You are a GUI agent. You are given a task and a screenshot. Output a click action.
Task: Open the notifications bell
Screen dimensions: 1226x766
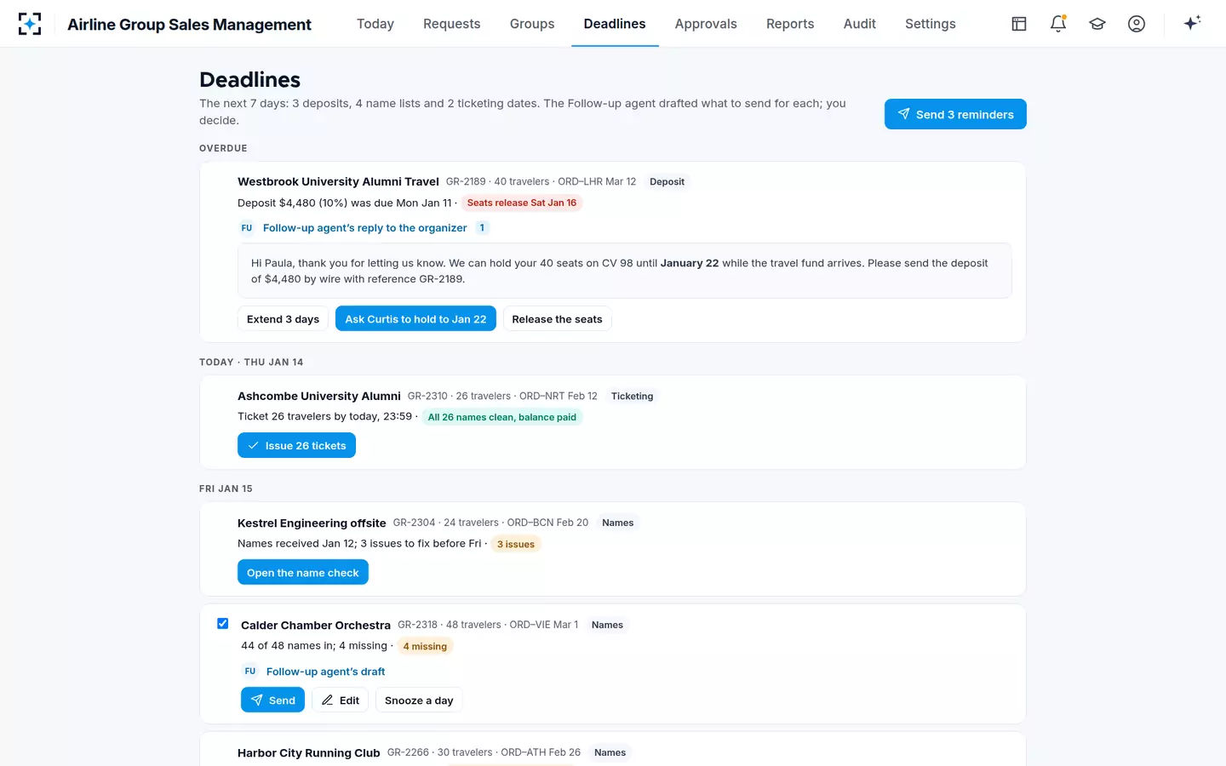tap(1058, 24)
